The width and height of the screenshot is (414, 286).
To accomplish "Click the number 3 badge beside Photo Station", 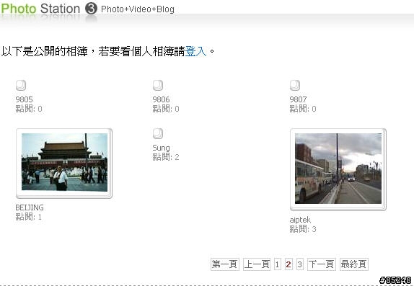I will 91,9.
